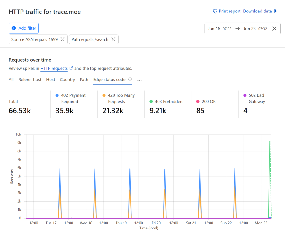Screen dimensions: 285x235
Task: Click the Sun 22 label on the time axis
Action: (226, 223)
